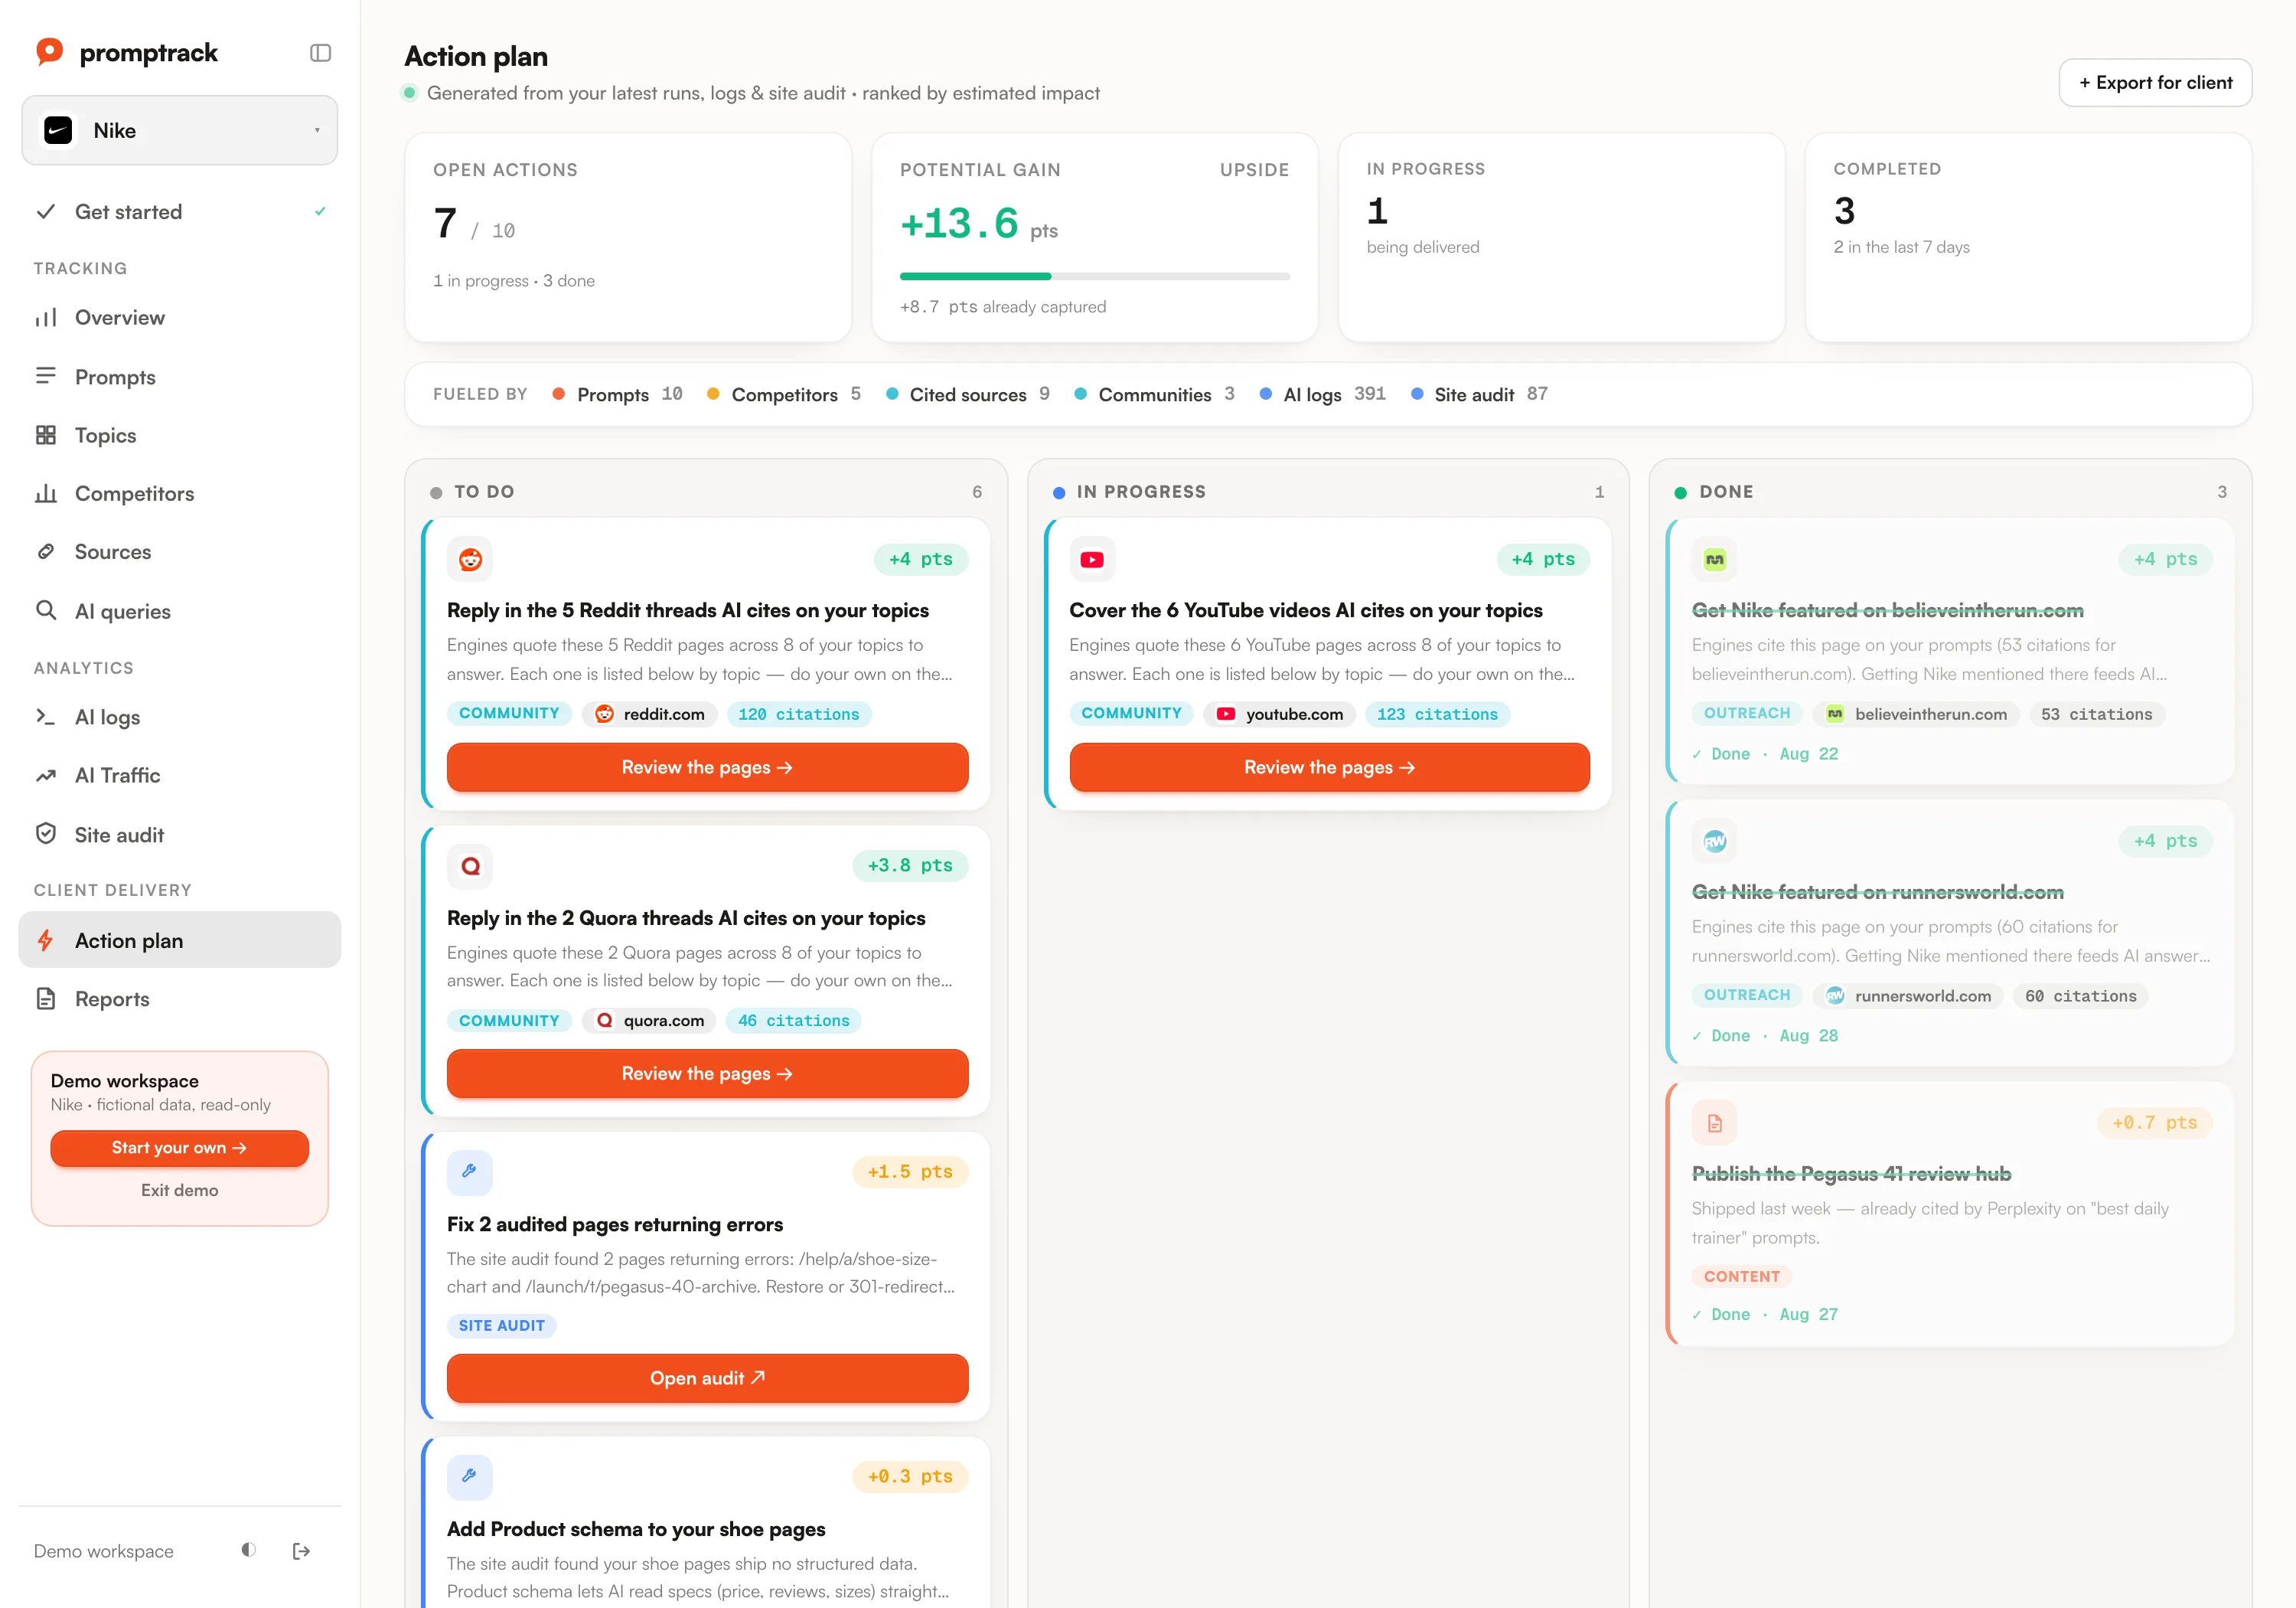Click the promptrack logo icon
2296x1608 pixels.
pos(49,52)
